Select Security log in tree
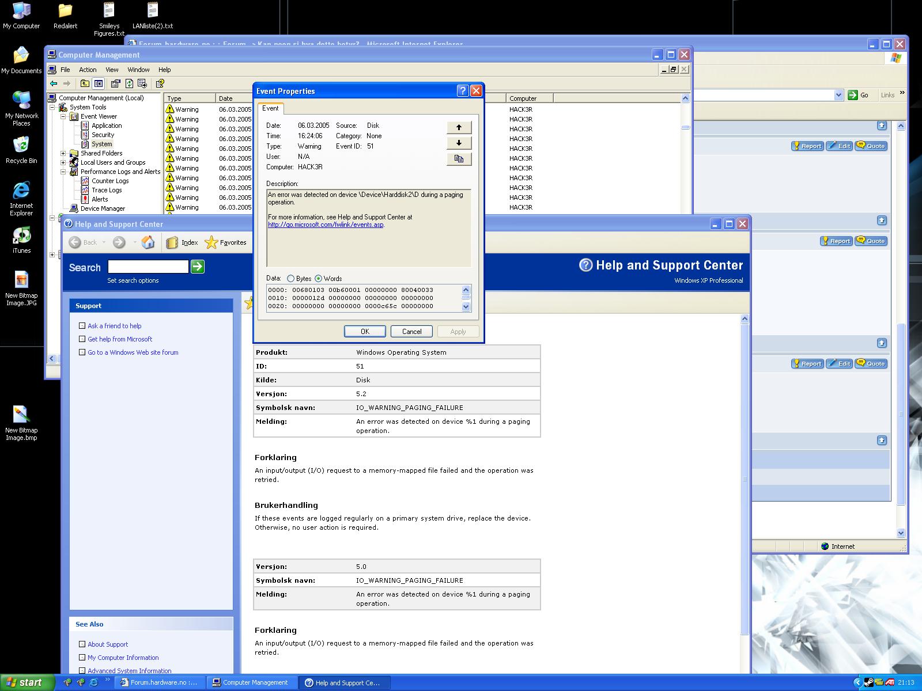 103,135
